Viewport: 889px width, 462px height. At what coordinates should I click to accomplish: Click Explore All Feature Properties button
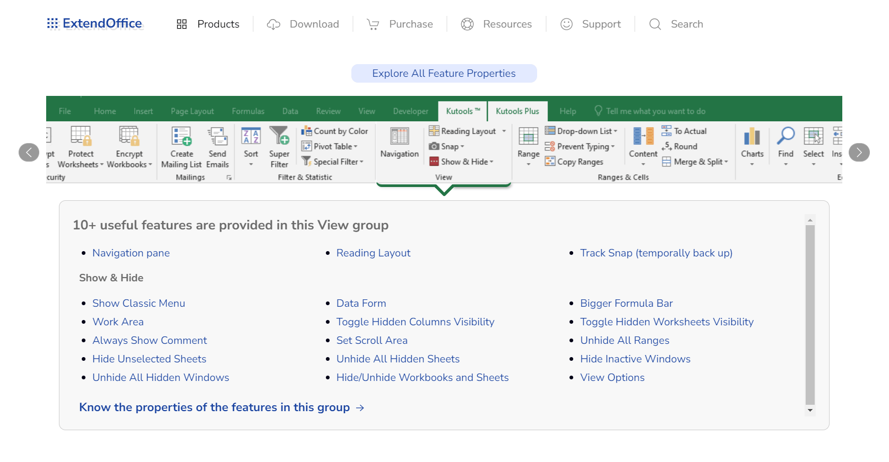(x=444, y=73)
